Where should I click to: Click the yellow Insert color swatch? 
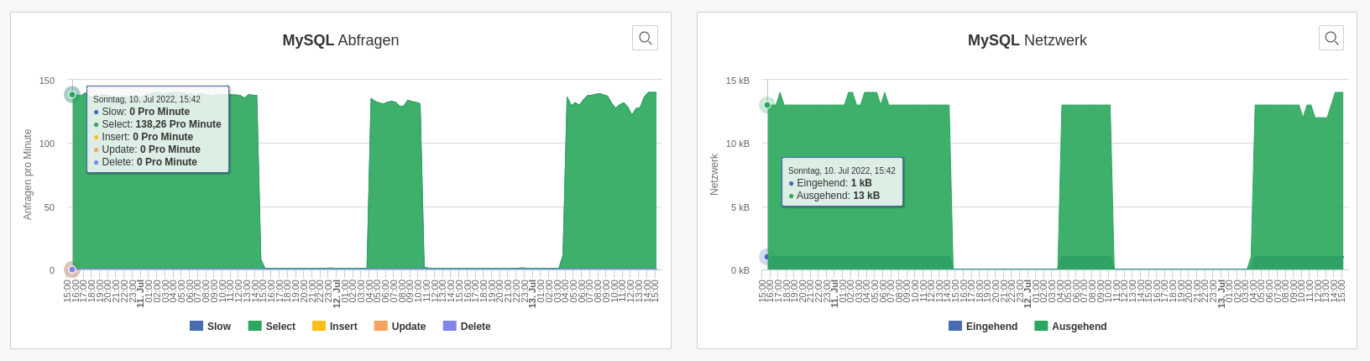tap(319, 326)
